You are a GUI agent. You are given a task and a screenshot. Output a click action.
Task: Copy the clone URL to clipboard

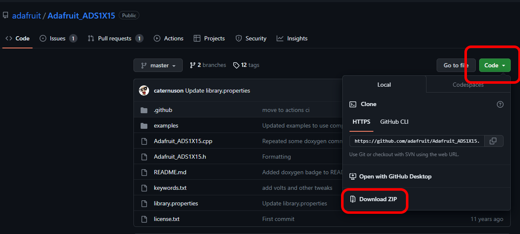494,141
